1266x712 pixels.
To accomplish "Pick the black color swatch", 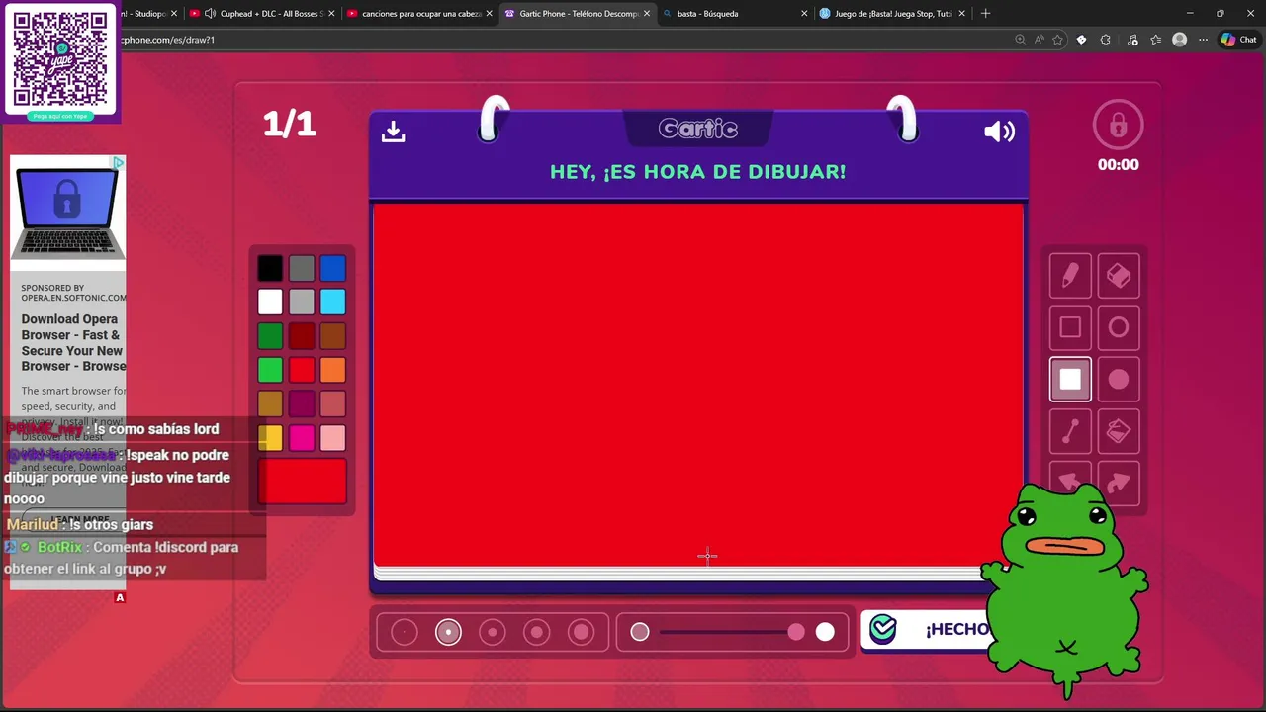I will click(270, 268).
